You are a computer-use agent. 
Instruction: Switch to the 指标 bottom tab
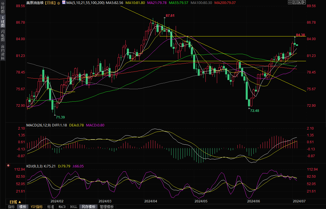pos(11,207)
